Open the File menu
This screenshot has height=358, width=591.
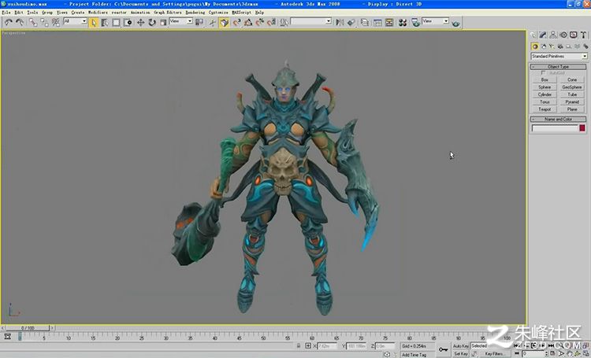coord(6,13)
